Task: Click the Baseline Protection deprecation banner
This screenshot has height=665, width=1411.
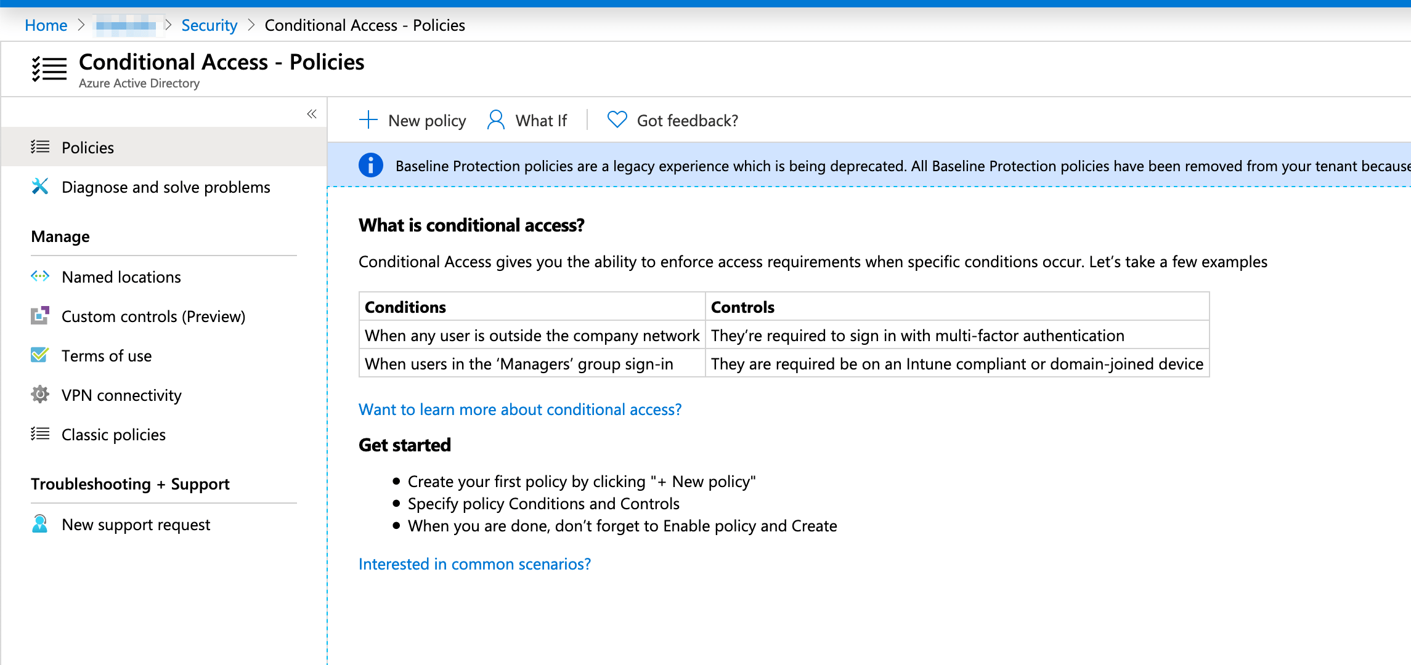Action: coord(863,166)
